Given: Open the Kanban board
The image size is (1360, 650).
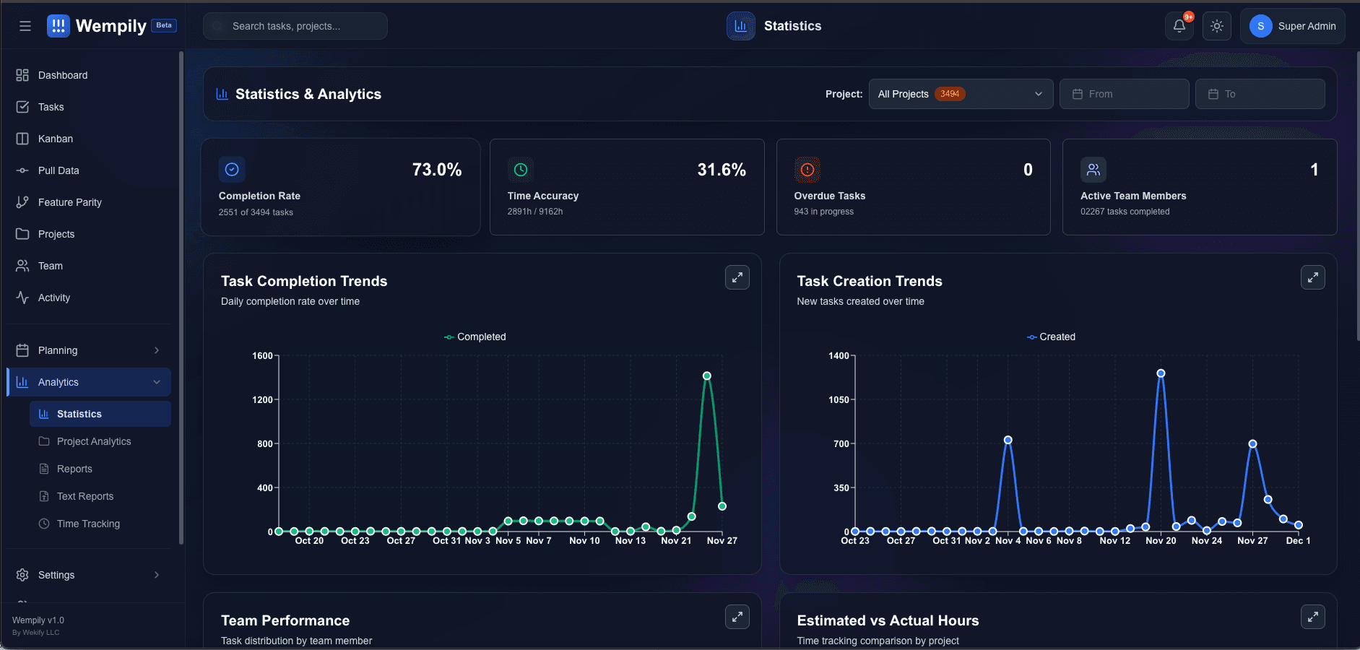Looking at the screenshot, I should coord(56,139).
